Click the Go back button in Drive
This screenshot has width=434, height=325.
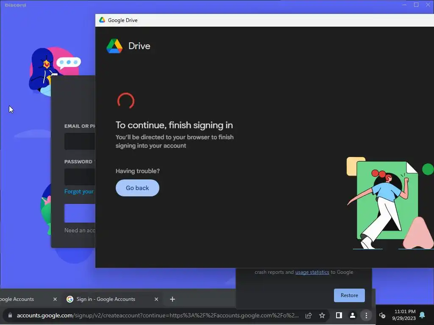click(x=137, y=188)
